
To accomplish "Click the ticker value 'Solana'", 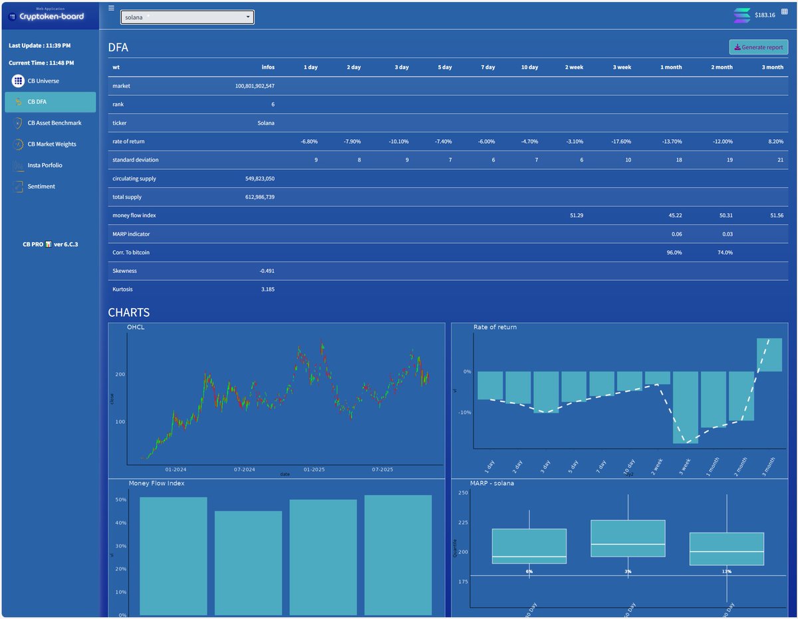I will [x=266, y=123].
